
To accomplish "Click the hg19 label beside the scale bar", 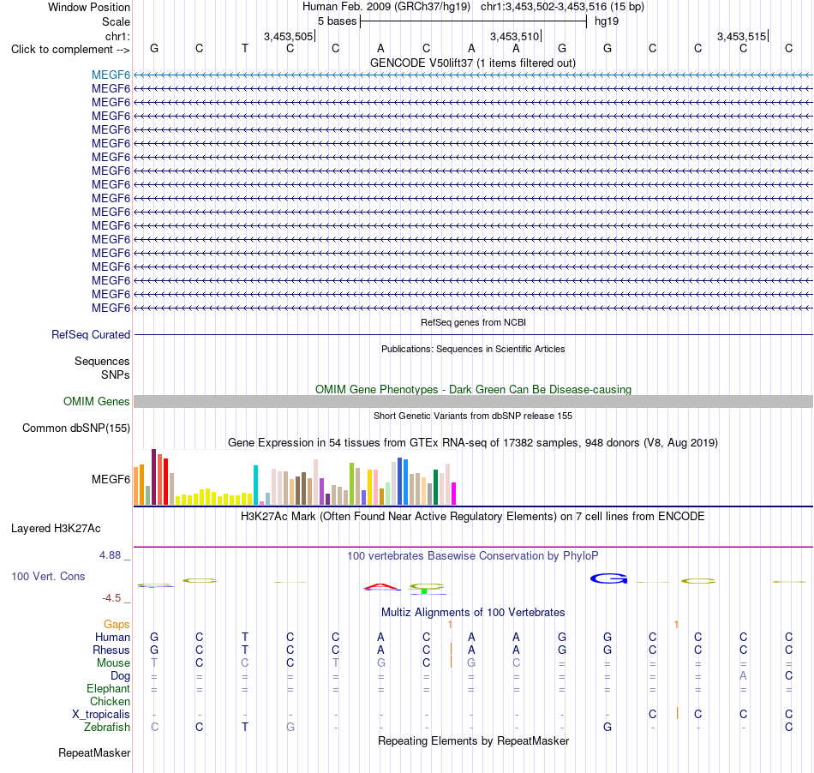I will pos(607,21).
